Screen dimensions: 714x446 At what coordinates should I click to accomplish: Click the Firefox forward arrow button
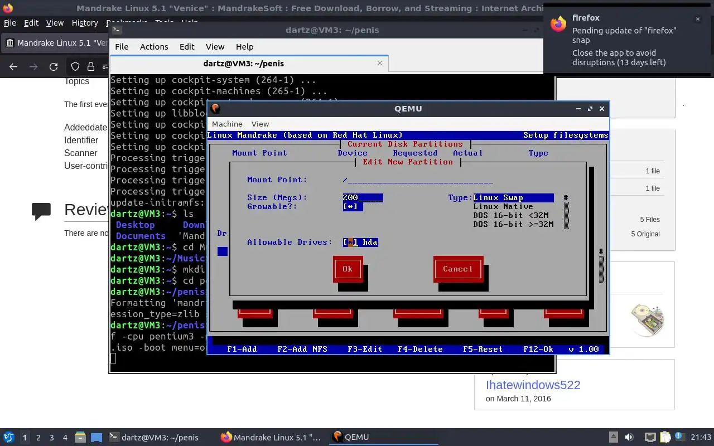(33, 67)
